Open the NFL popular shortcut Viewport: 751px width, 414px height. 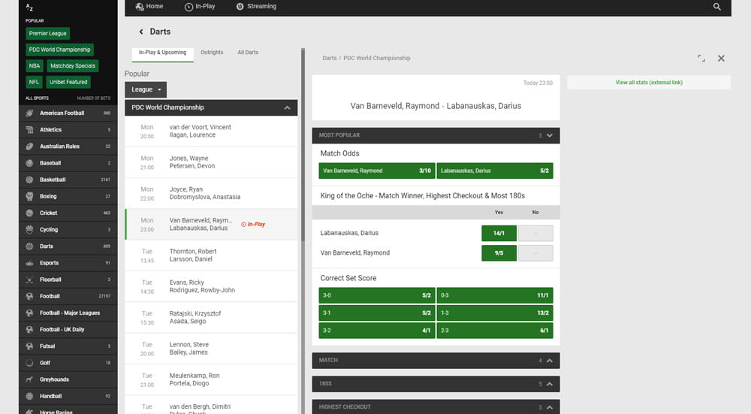point(34,82)
